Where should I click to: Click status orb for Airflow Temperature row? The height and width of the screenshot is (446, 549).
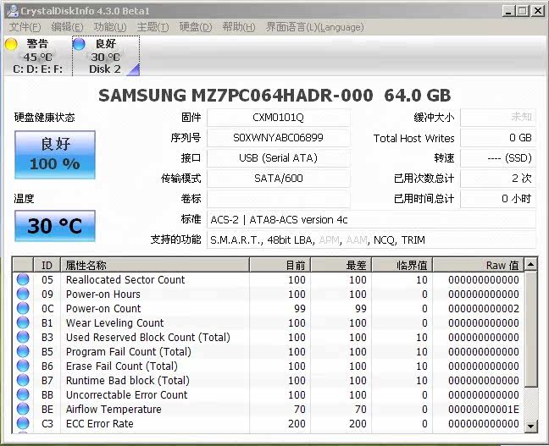click(x=23, y=410)
